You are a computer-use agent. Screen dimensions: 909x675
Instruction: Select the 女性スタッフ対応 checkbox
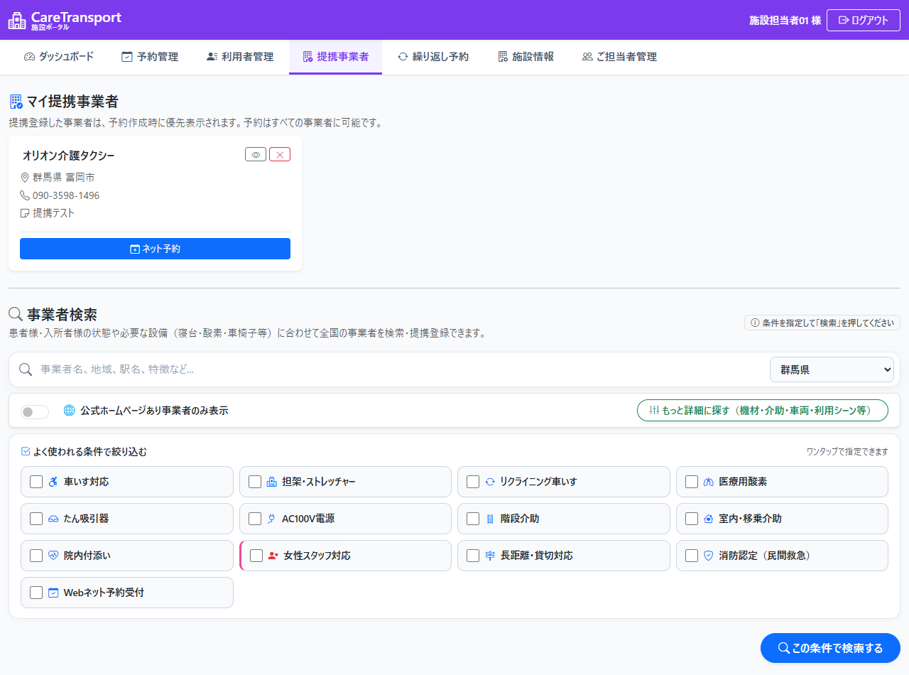(x=256, y=556)
